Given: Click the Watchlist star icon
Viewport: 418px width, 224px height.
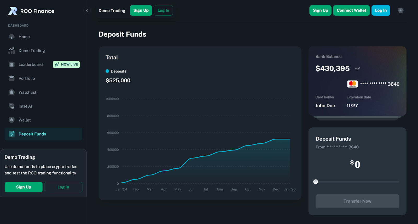Looking at the screenshot, I should pos(11,92).
